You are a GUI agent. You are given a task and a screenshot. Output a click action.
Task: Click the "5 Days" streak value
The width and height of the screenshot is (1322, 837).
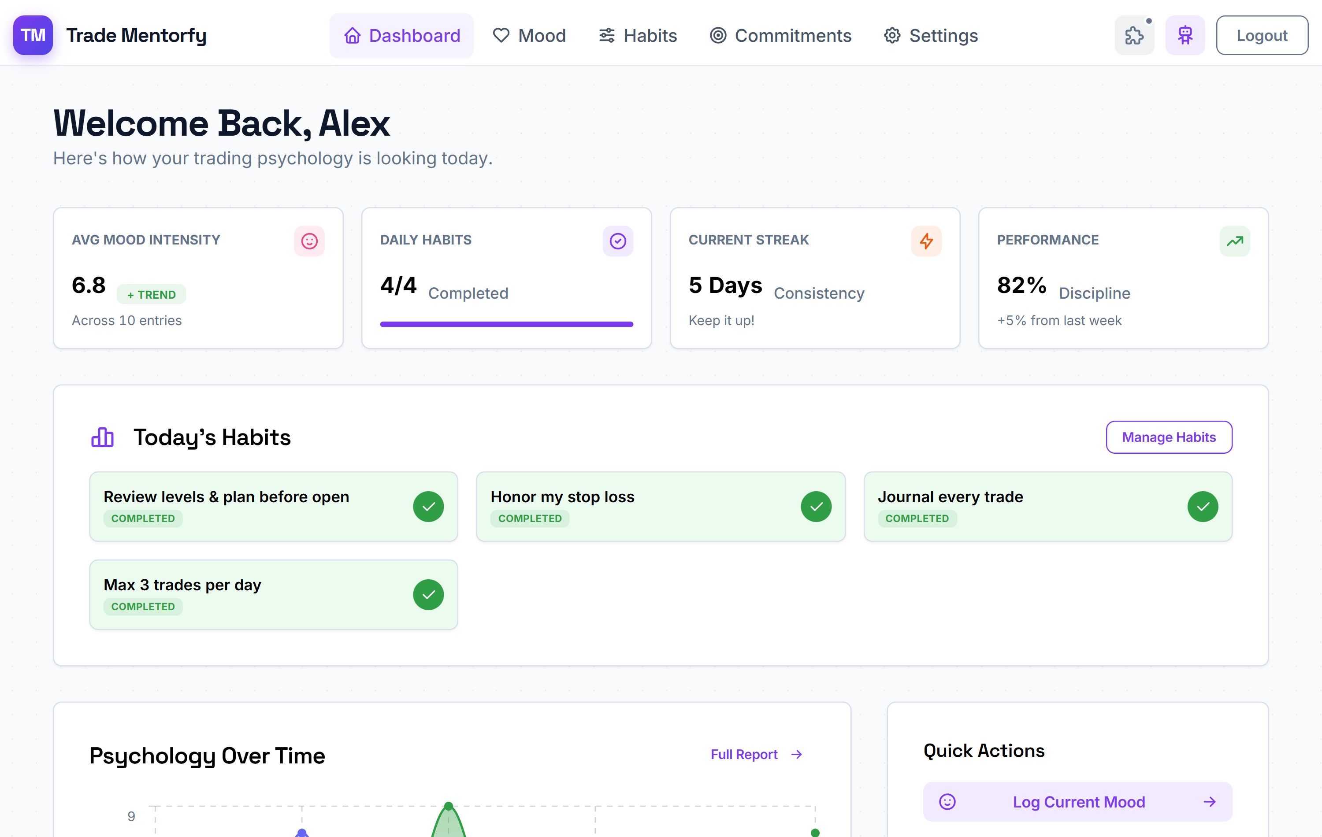[x=725, y=285]
